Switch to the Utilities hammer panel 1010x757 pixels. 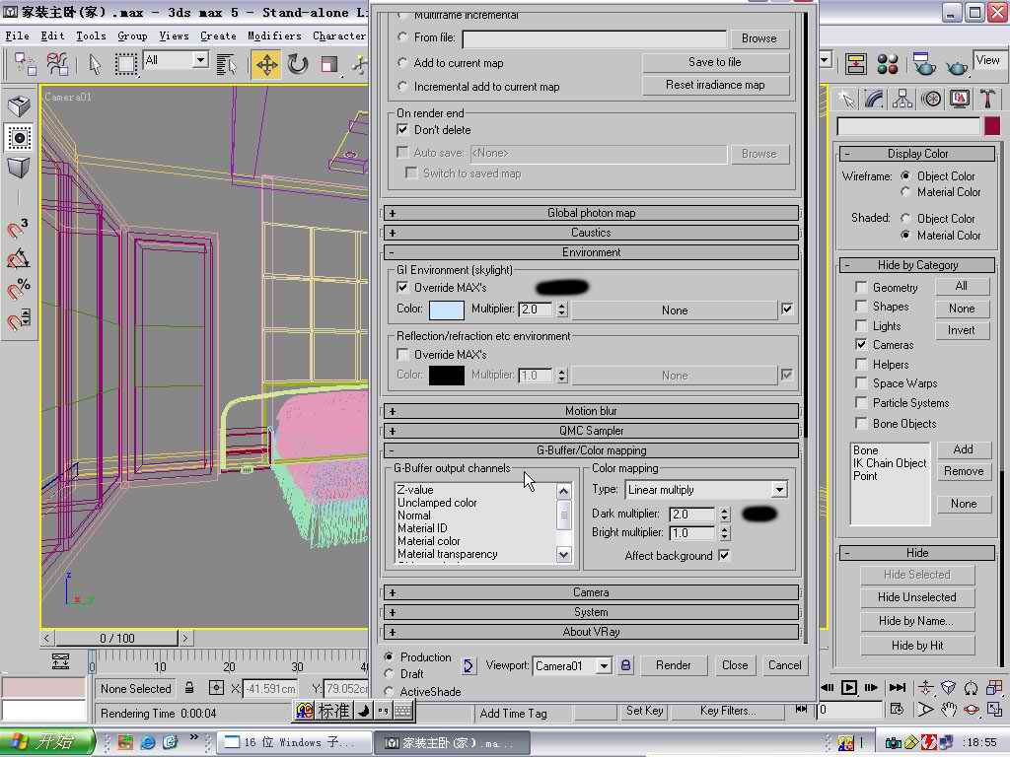(987, 99)
